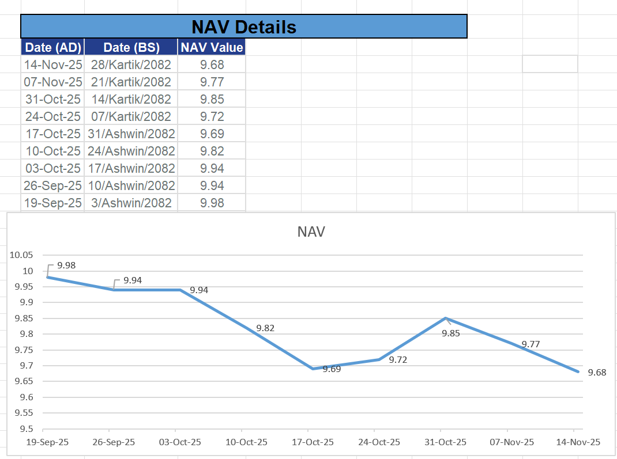Click the 9.5 value on vertical axis
Screen dimensions: 617x459
click(27, 429)
